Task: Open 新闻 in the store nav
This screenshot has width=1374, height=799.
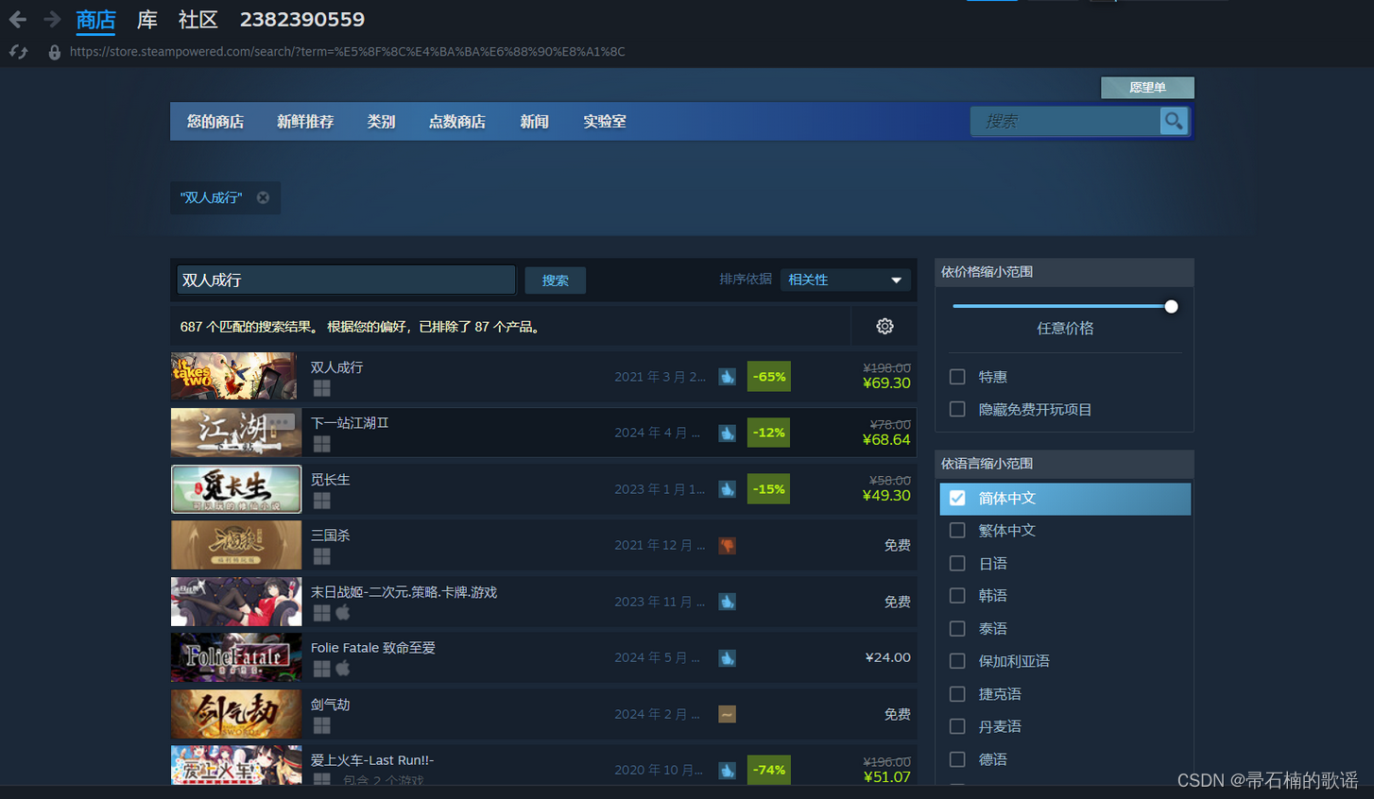Action: [534, 122]
